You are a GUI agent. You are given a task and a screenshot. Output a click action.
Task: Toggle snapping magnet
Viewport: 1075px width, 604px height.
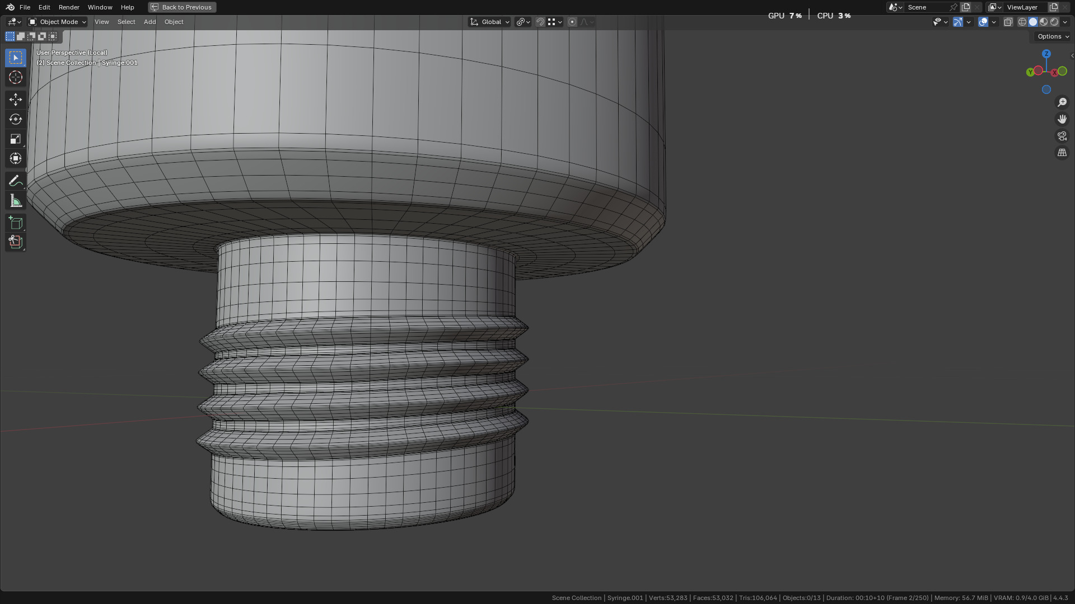[540, 22]
